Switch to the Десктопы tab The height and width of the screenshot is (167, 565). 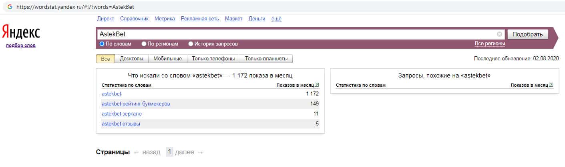131,59
